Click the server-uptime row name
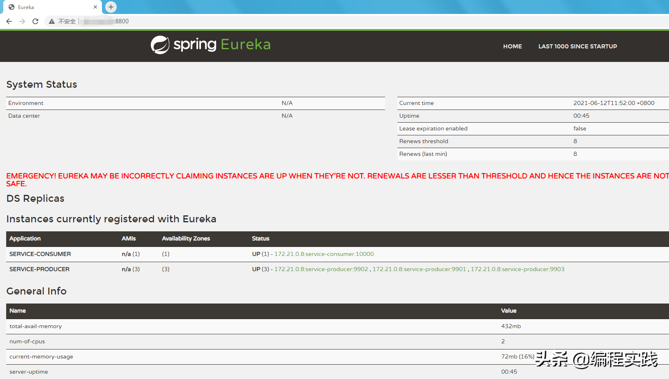 (29, 372)
